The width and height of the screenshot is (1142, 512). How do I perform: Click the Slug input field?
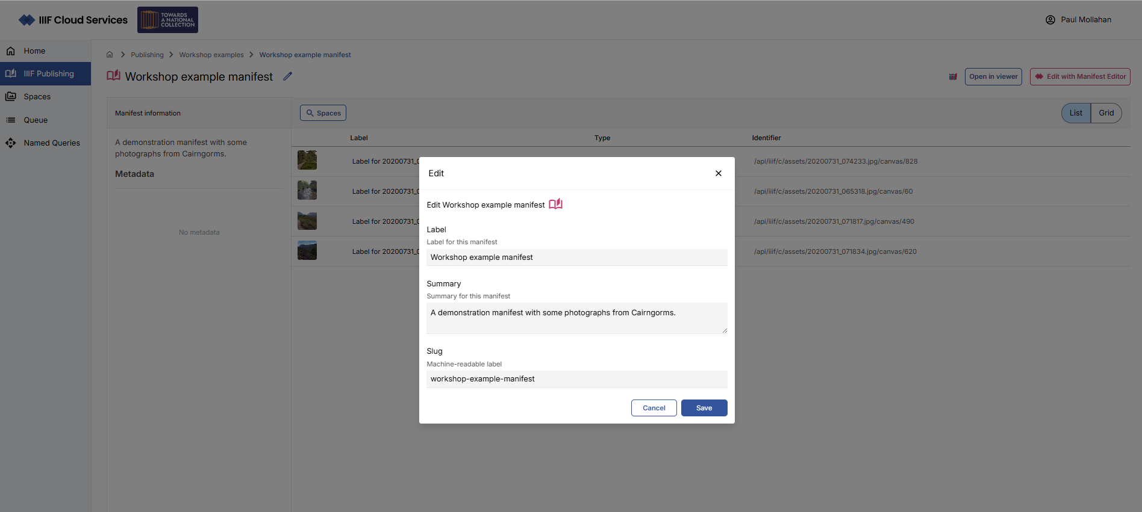(x=576, y=379)
